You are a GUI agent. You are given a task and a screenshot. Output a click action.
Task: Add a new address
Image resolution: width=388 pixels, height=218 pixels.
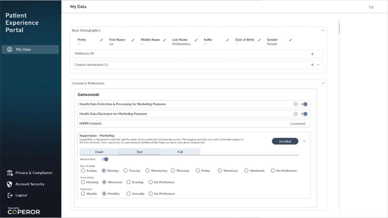click(x=313, y=53)
